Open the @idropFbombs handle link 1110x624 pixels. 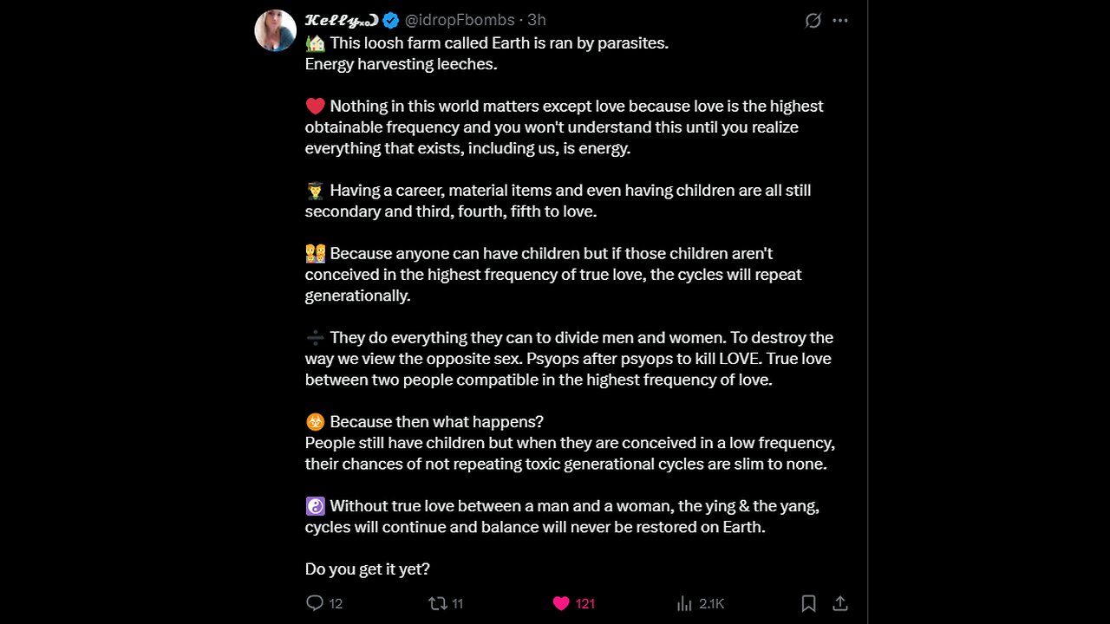point(460,20)
